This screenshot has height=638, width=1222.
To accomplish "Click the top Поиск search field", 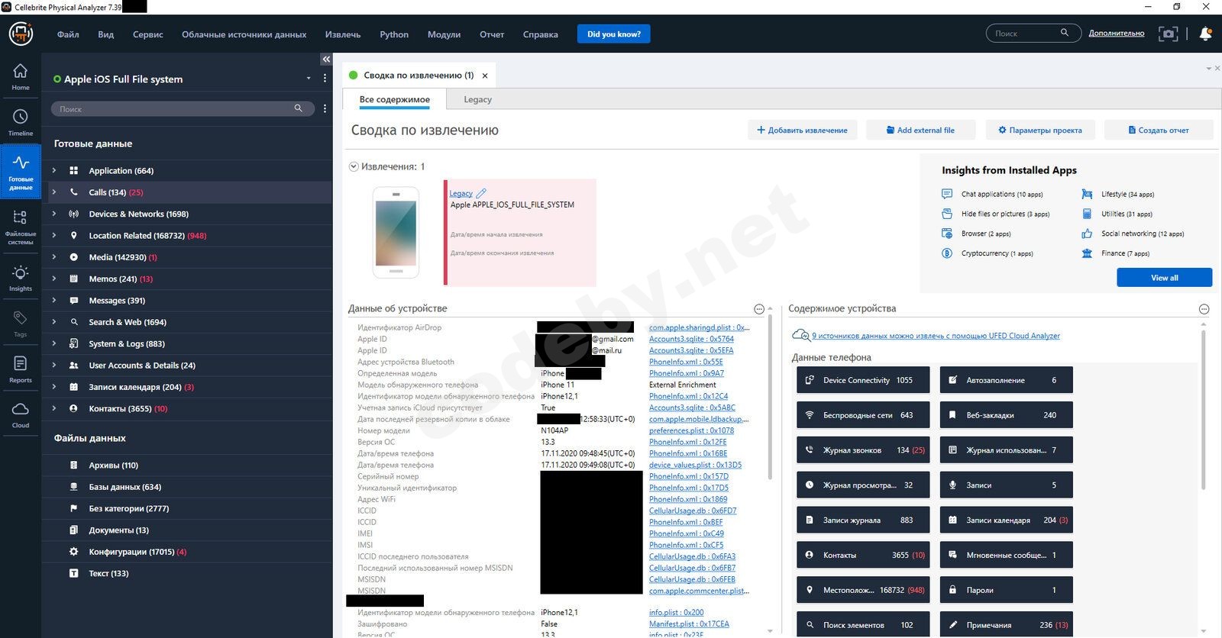I will click(1033, 33).
